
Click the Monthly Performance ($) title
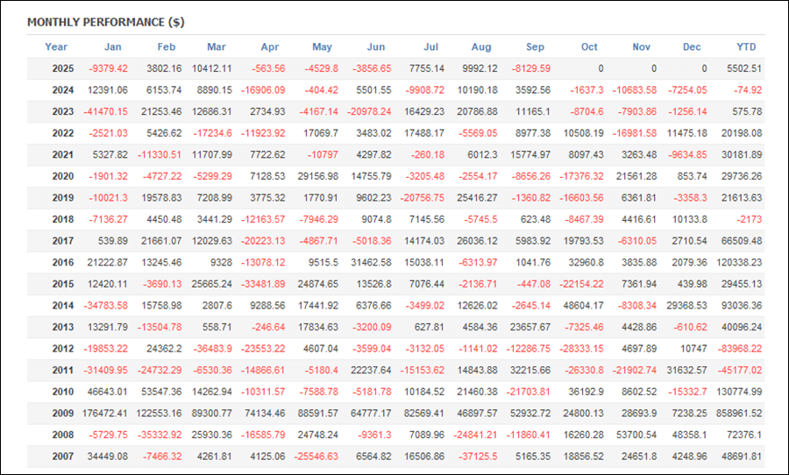[105, 22]
